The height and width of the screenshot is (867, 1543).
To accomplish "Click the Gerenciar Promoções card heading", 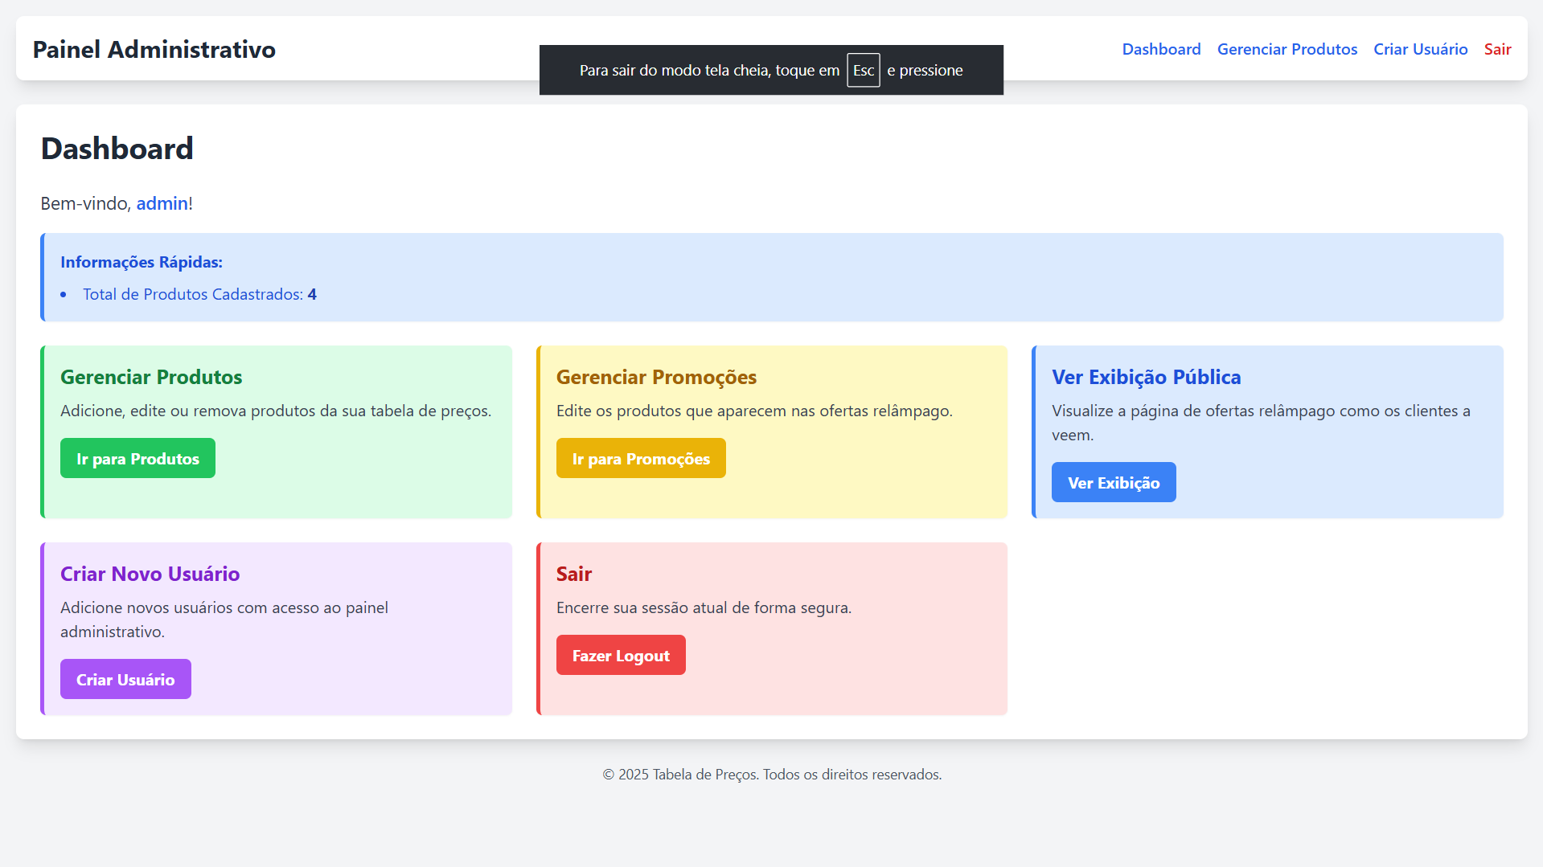I will click(x=656, y=377).
